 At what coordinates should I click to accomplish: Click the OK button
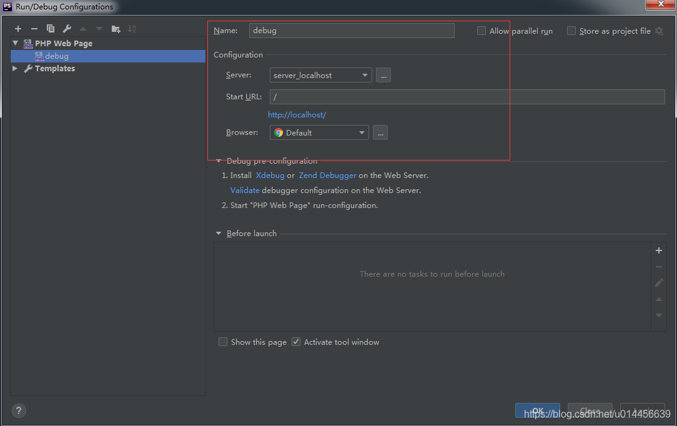pos(538,410)
